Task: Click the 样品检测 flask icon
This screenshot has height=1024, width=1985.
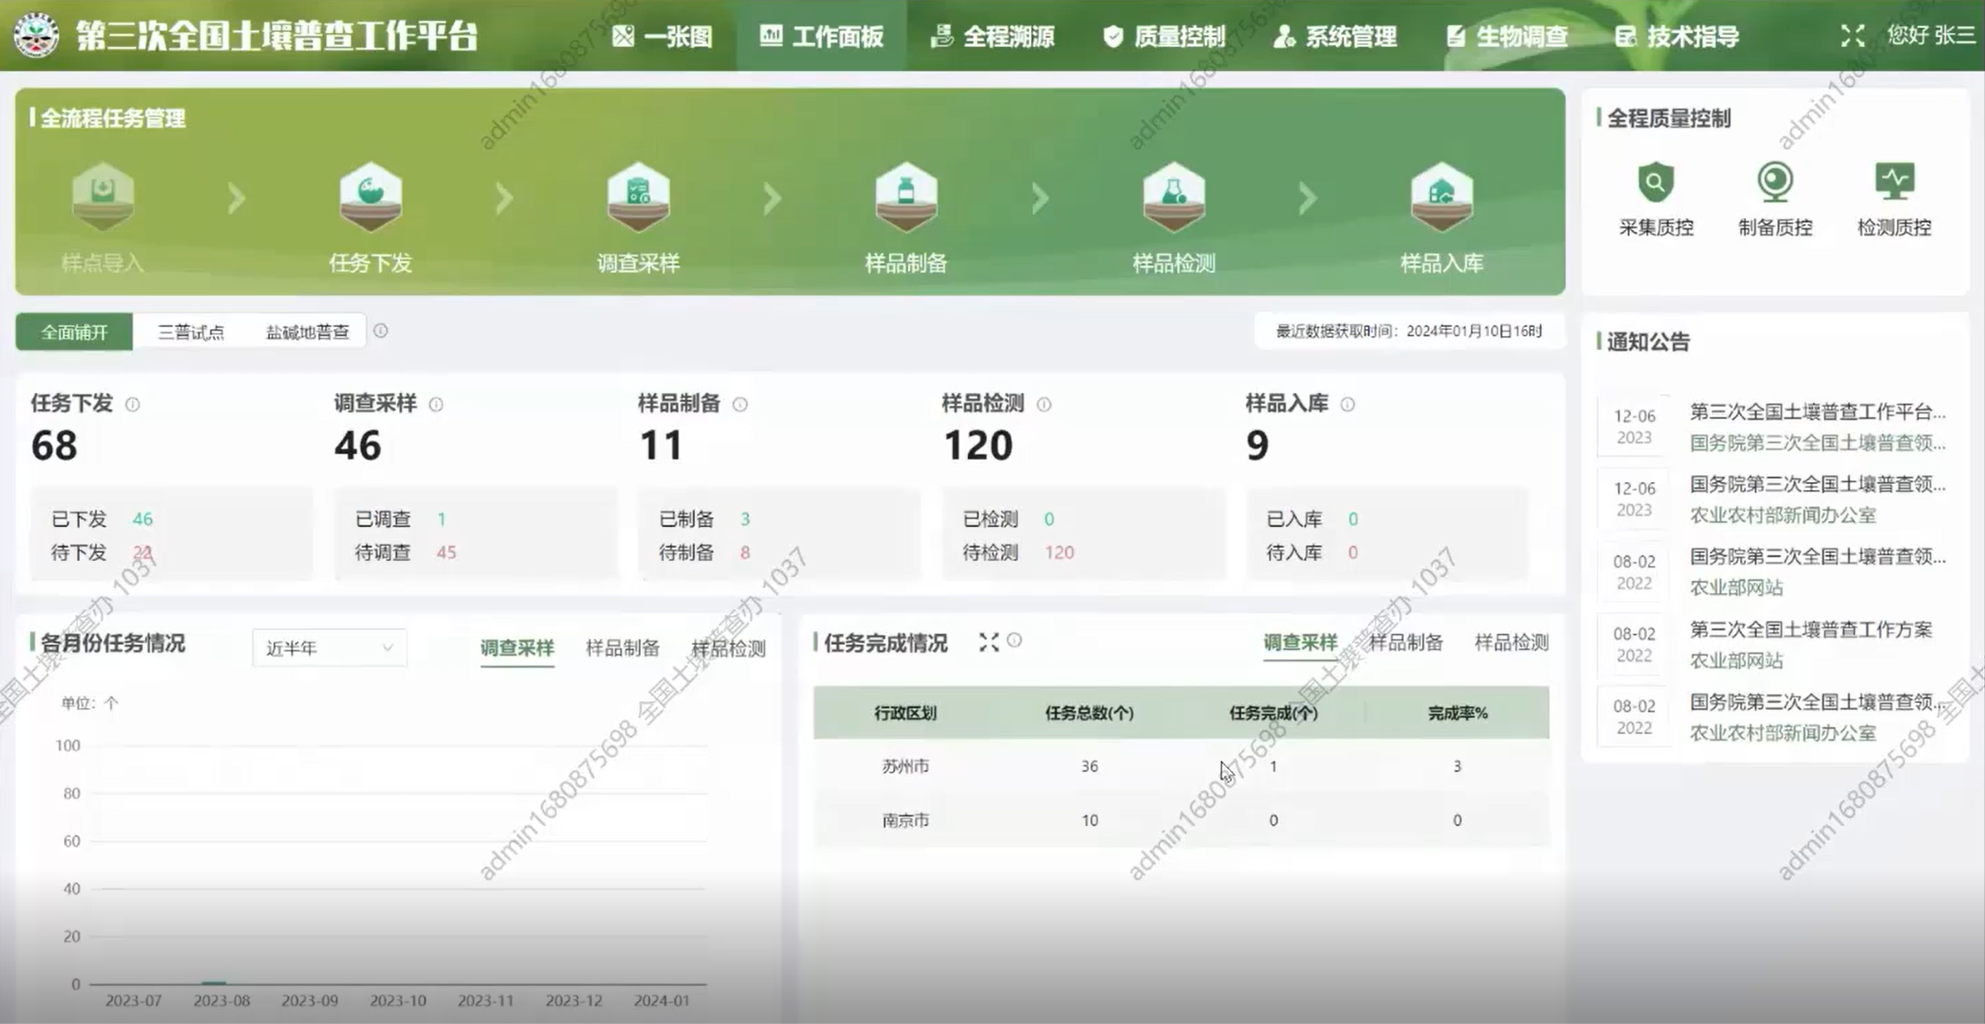Action: (1173, 197)
